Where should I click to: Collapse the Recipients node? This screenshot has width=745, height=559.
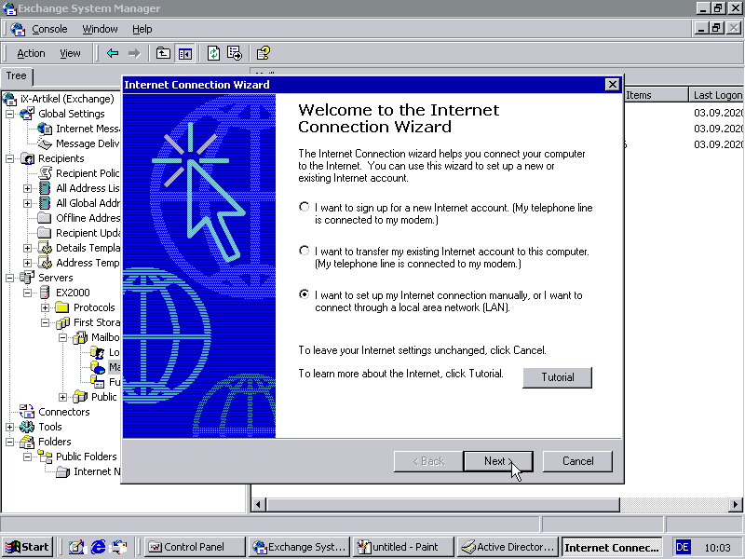[x=9, y=158]
